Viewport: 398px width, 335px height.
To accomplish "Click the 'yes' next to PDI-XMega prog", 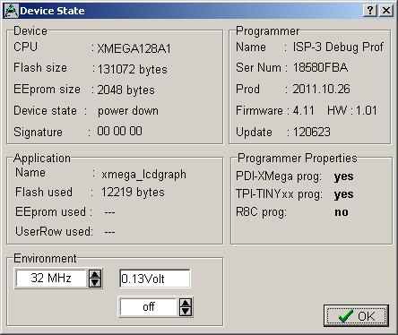I will point(344,176).
